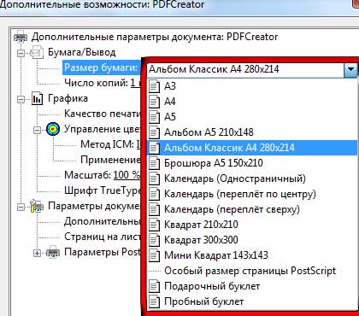Select the A5 paper size
The height and width of the screenshot is (316, 359).
click(251, 117)
